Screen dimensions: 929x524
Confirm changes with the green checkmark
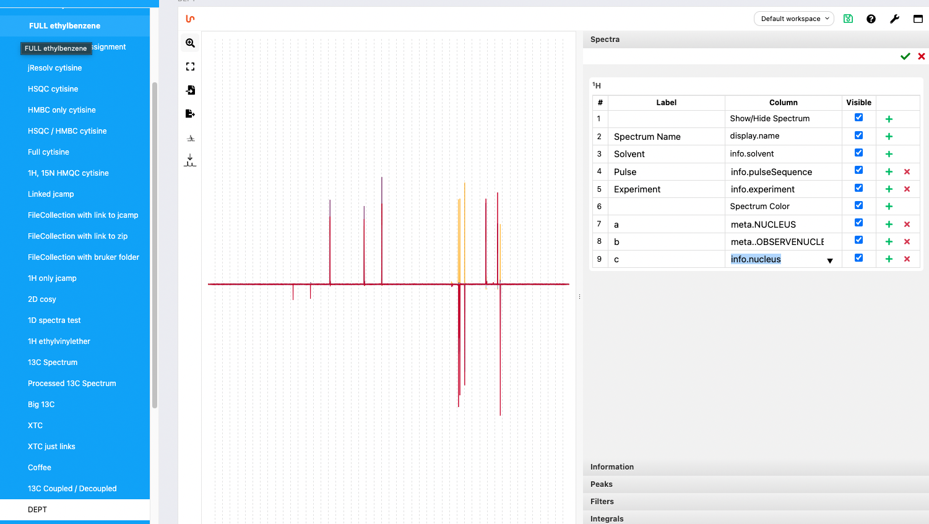[905, 56]
